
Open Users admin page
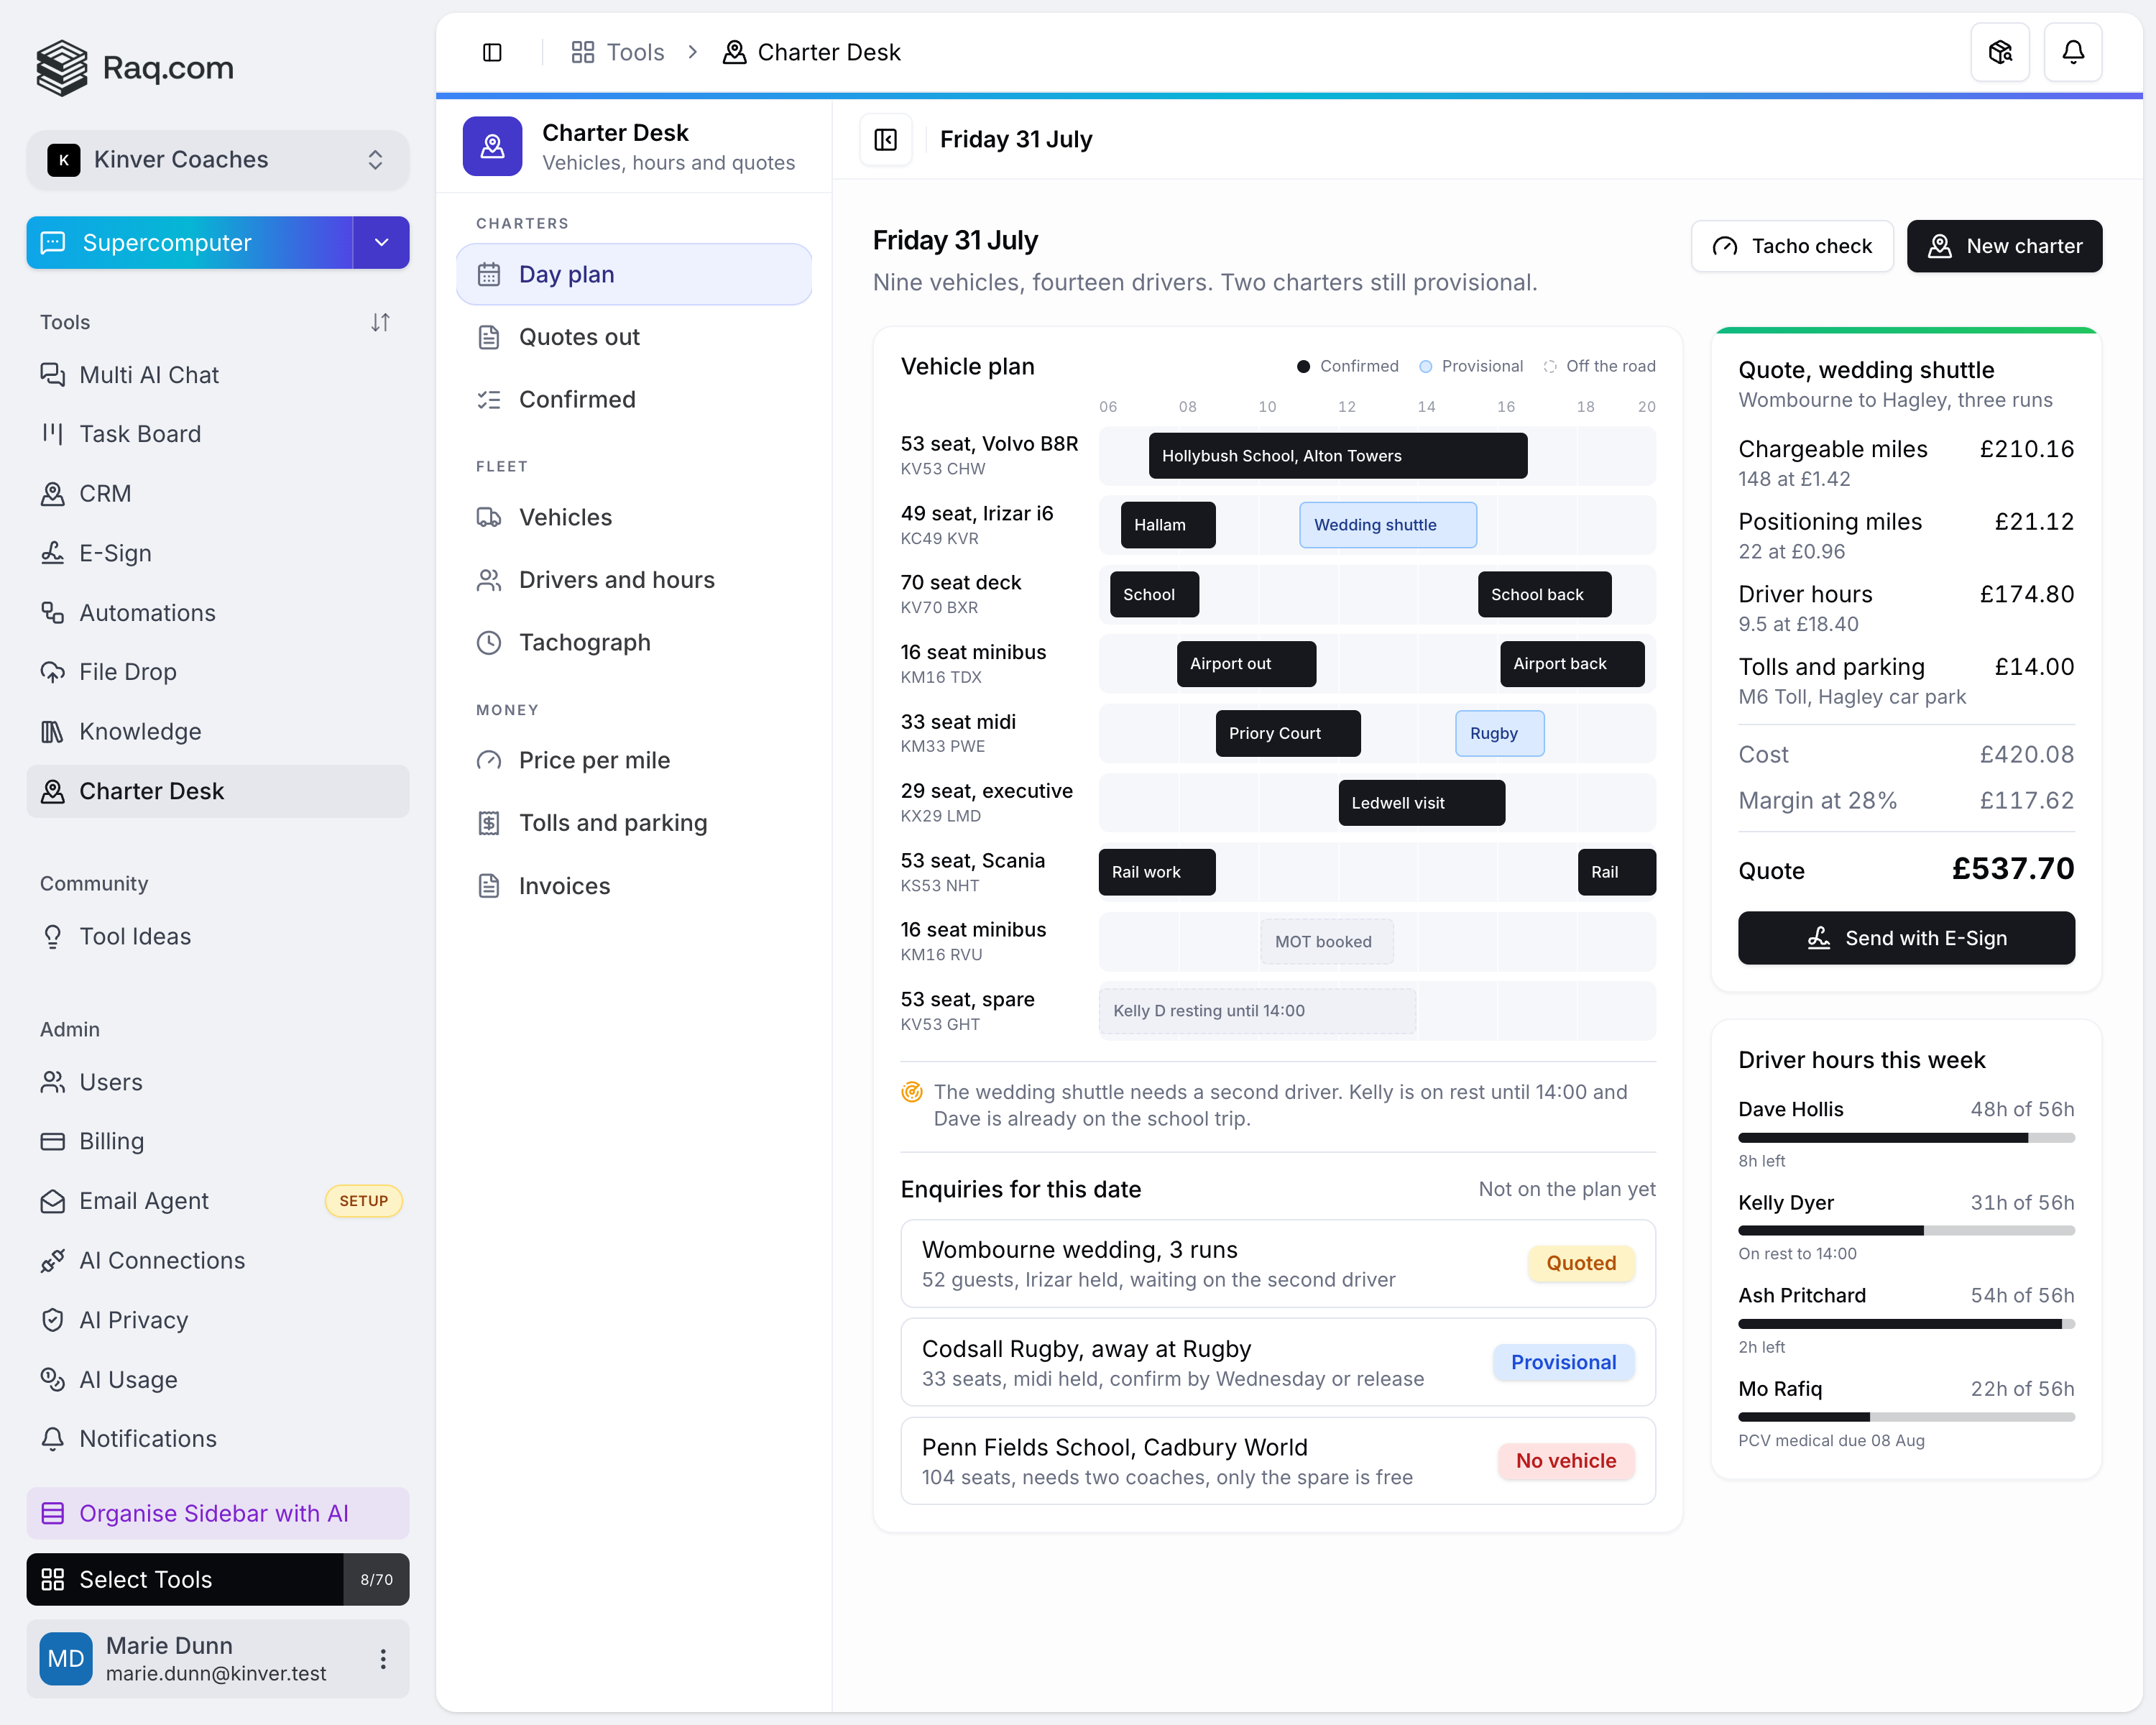(x=217, y=1082)
